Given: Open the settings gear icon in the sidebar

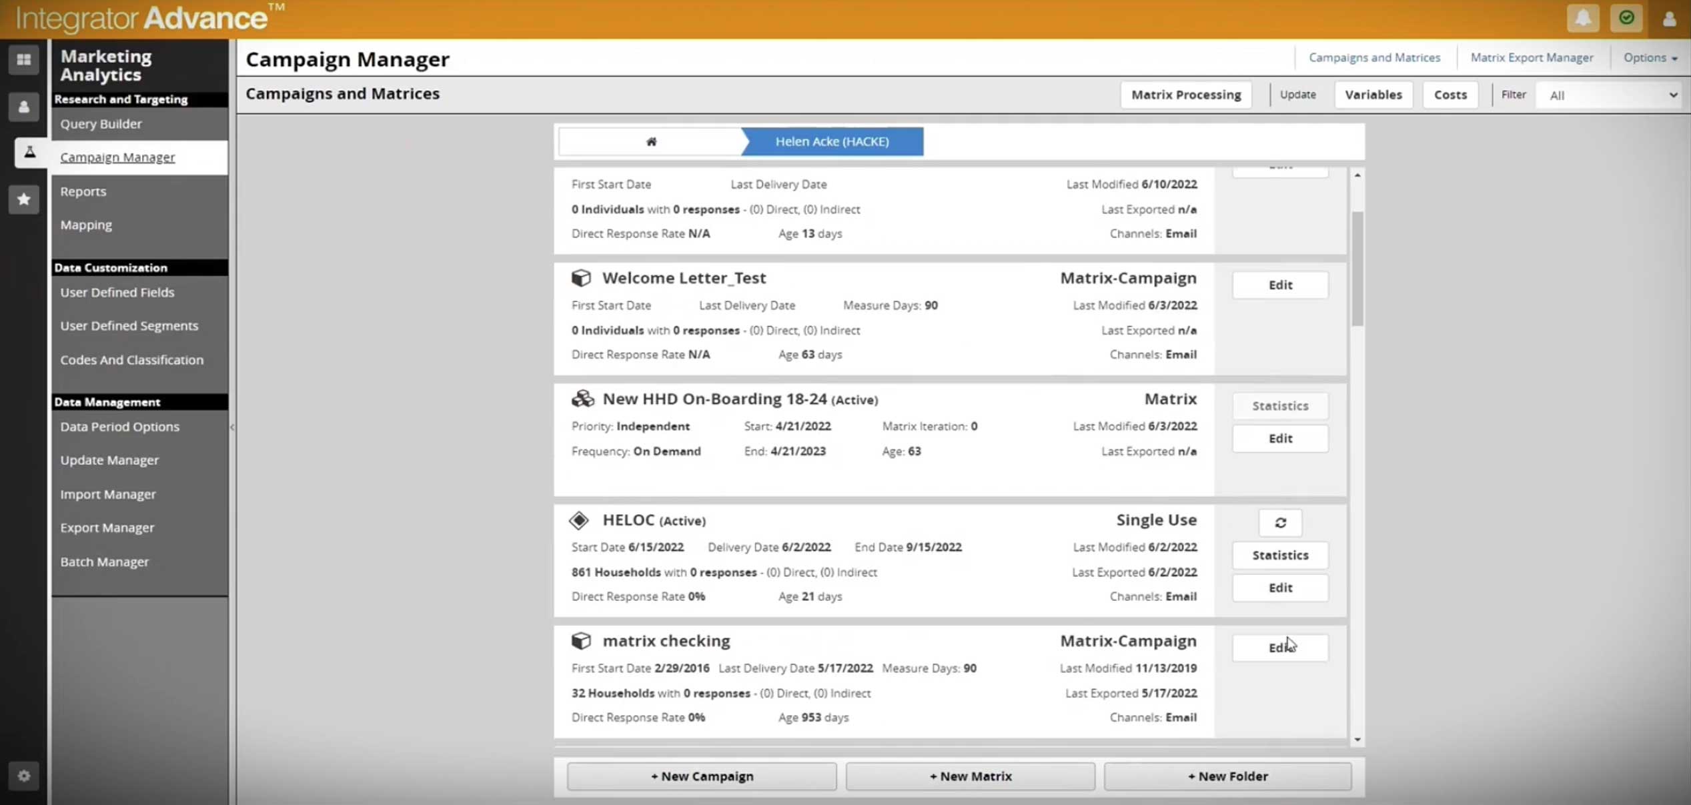Looking at the screenshot, I should (x=23, y=776).
